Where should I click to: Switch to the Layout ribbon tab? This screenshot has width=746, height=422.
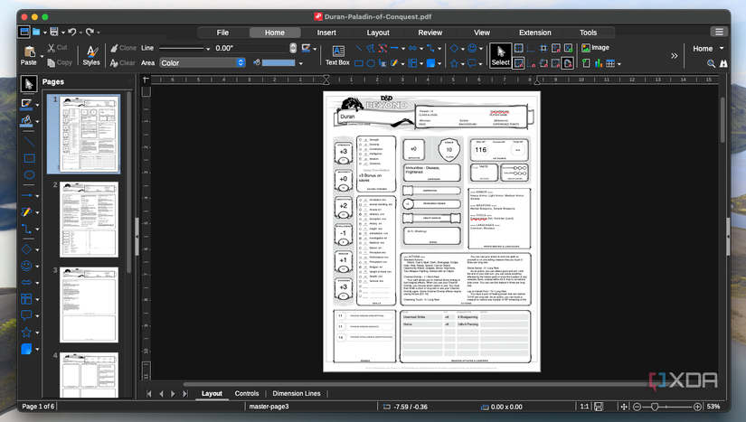pos(378,33)
